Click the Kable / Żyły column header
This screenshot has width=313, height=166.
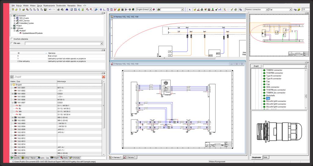click(x=33, y=82)
